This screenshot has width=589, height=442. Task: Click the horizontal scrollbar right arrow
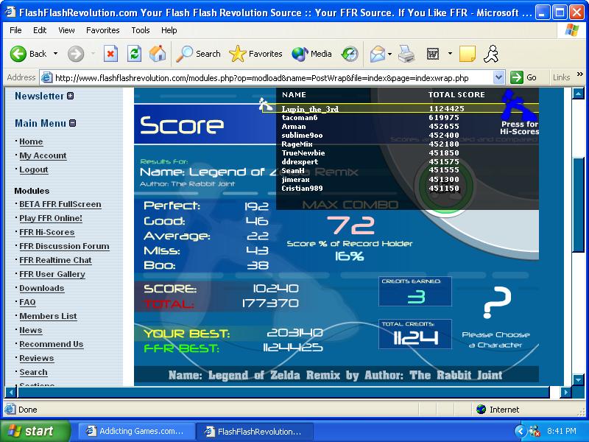coord(565,393)
